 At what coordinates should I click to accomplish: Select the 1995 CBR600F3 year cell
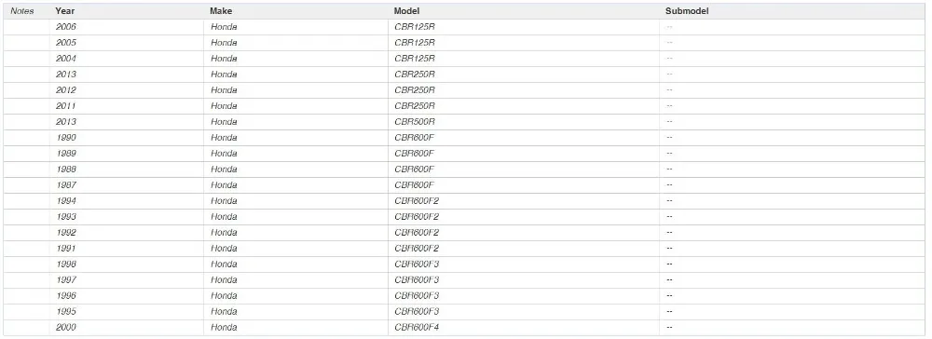click(127, 311)
